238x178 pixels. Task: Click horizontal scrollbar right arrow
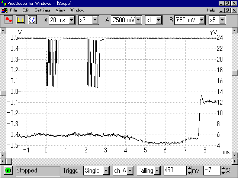tap(235, 161)
